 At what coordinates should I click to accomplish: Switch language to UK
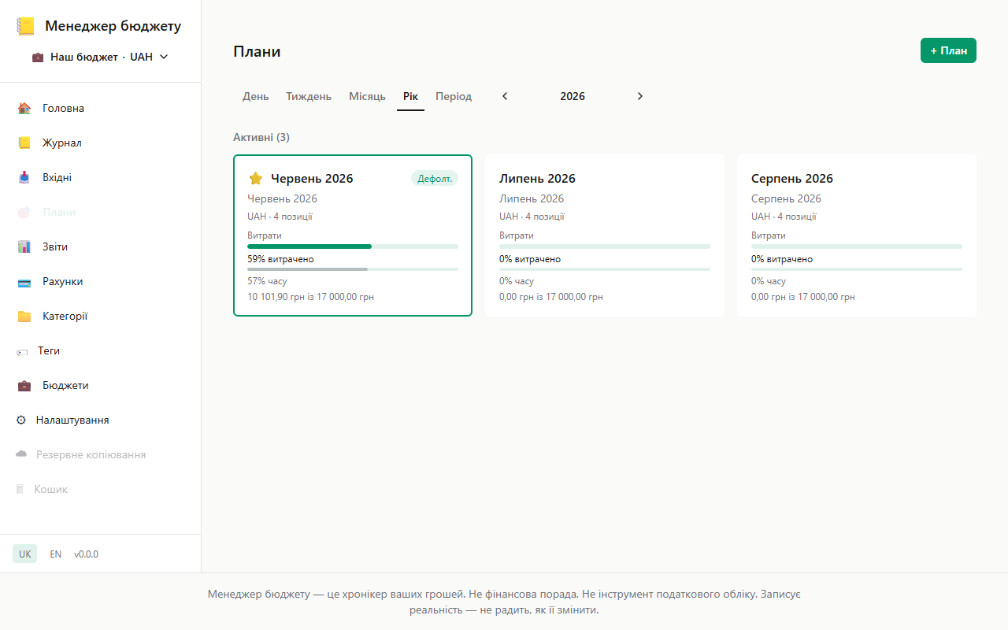25,554
